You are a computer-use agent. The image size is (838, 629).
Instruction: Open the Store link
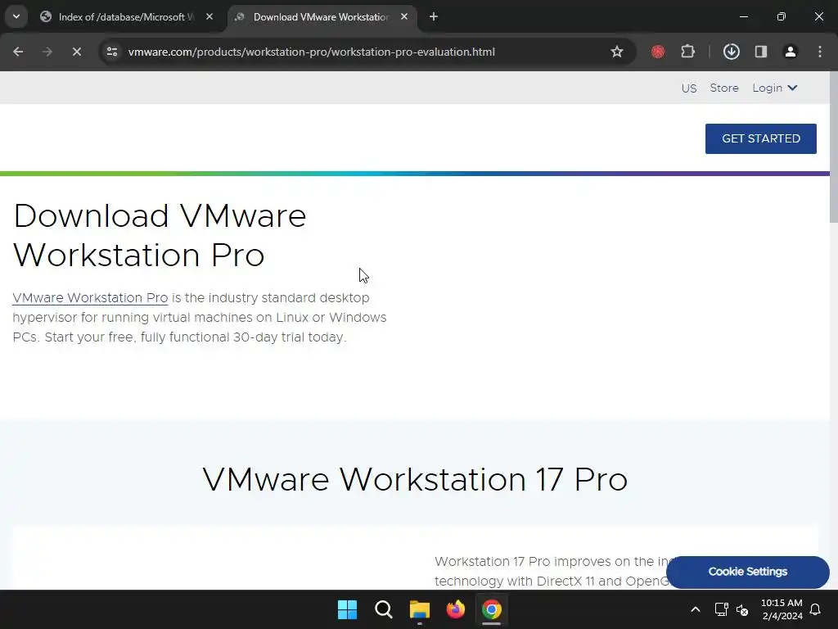[x=724, y=88]
